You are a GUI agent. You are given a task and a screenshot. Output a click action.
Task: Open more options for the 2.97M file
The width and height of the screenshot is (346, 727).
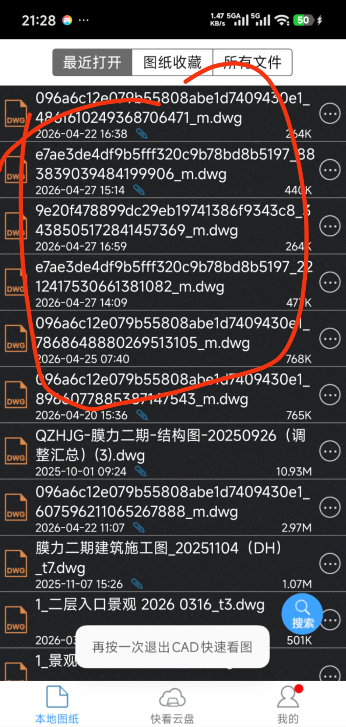point(330,507)
